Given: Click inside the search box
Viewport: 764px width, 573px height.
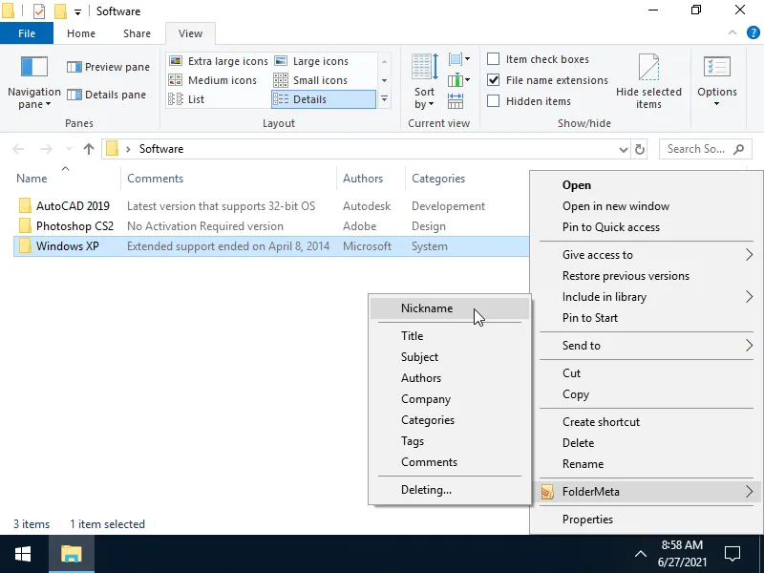Looking at the screenshot, I should pyautogui.click(x=699, y=148).
